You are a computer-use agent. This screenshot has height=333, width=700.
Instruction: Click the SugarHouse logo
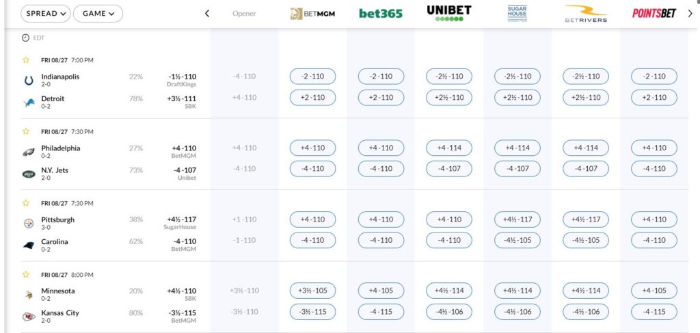[517, 14]
